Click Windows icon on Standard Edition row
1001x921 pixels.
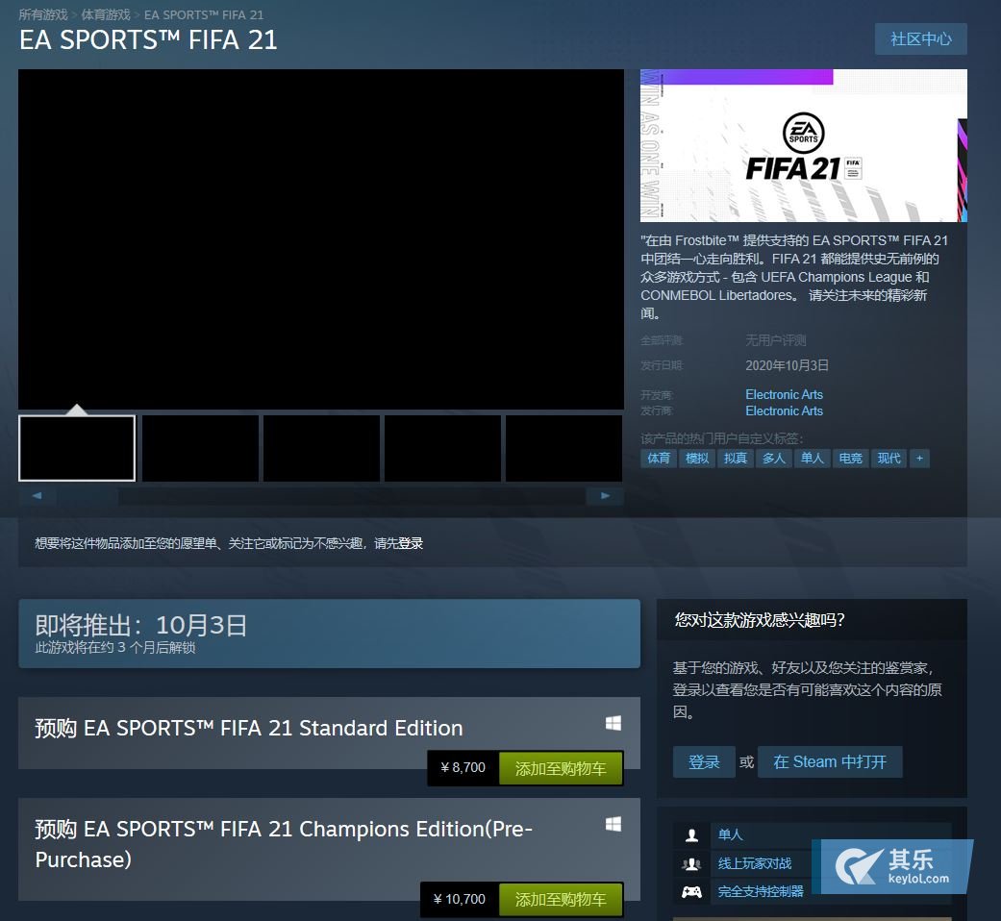(x=613, y=723)
